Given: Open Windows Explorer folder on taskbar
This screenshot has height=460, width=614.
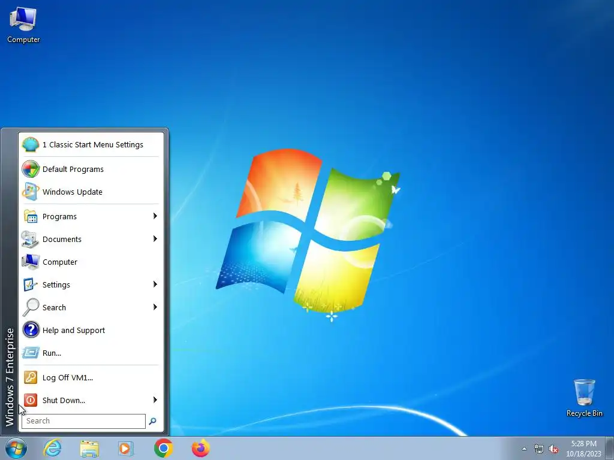Looking at the screenshot, I should coord(89,448).
